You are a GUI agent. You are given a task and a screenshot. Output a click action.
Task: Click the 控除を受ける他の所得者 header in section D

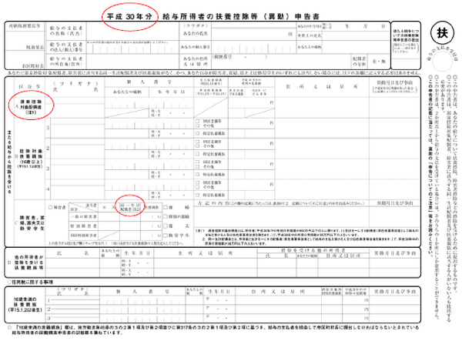tap(313, 250)
